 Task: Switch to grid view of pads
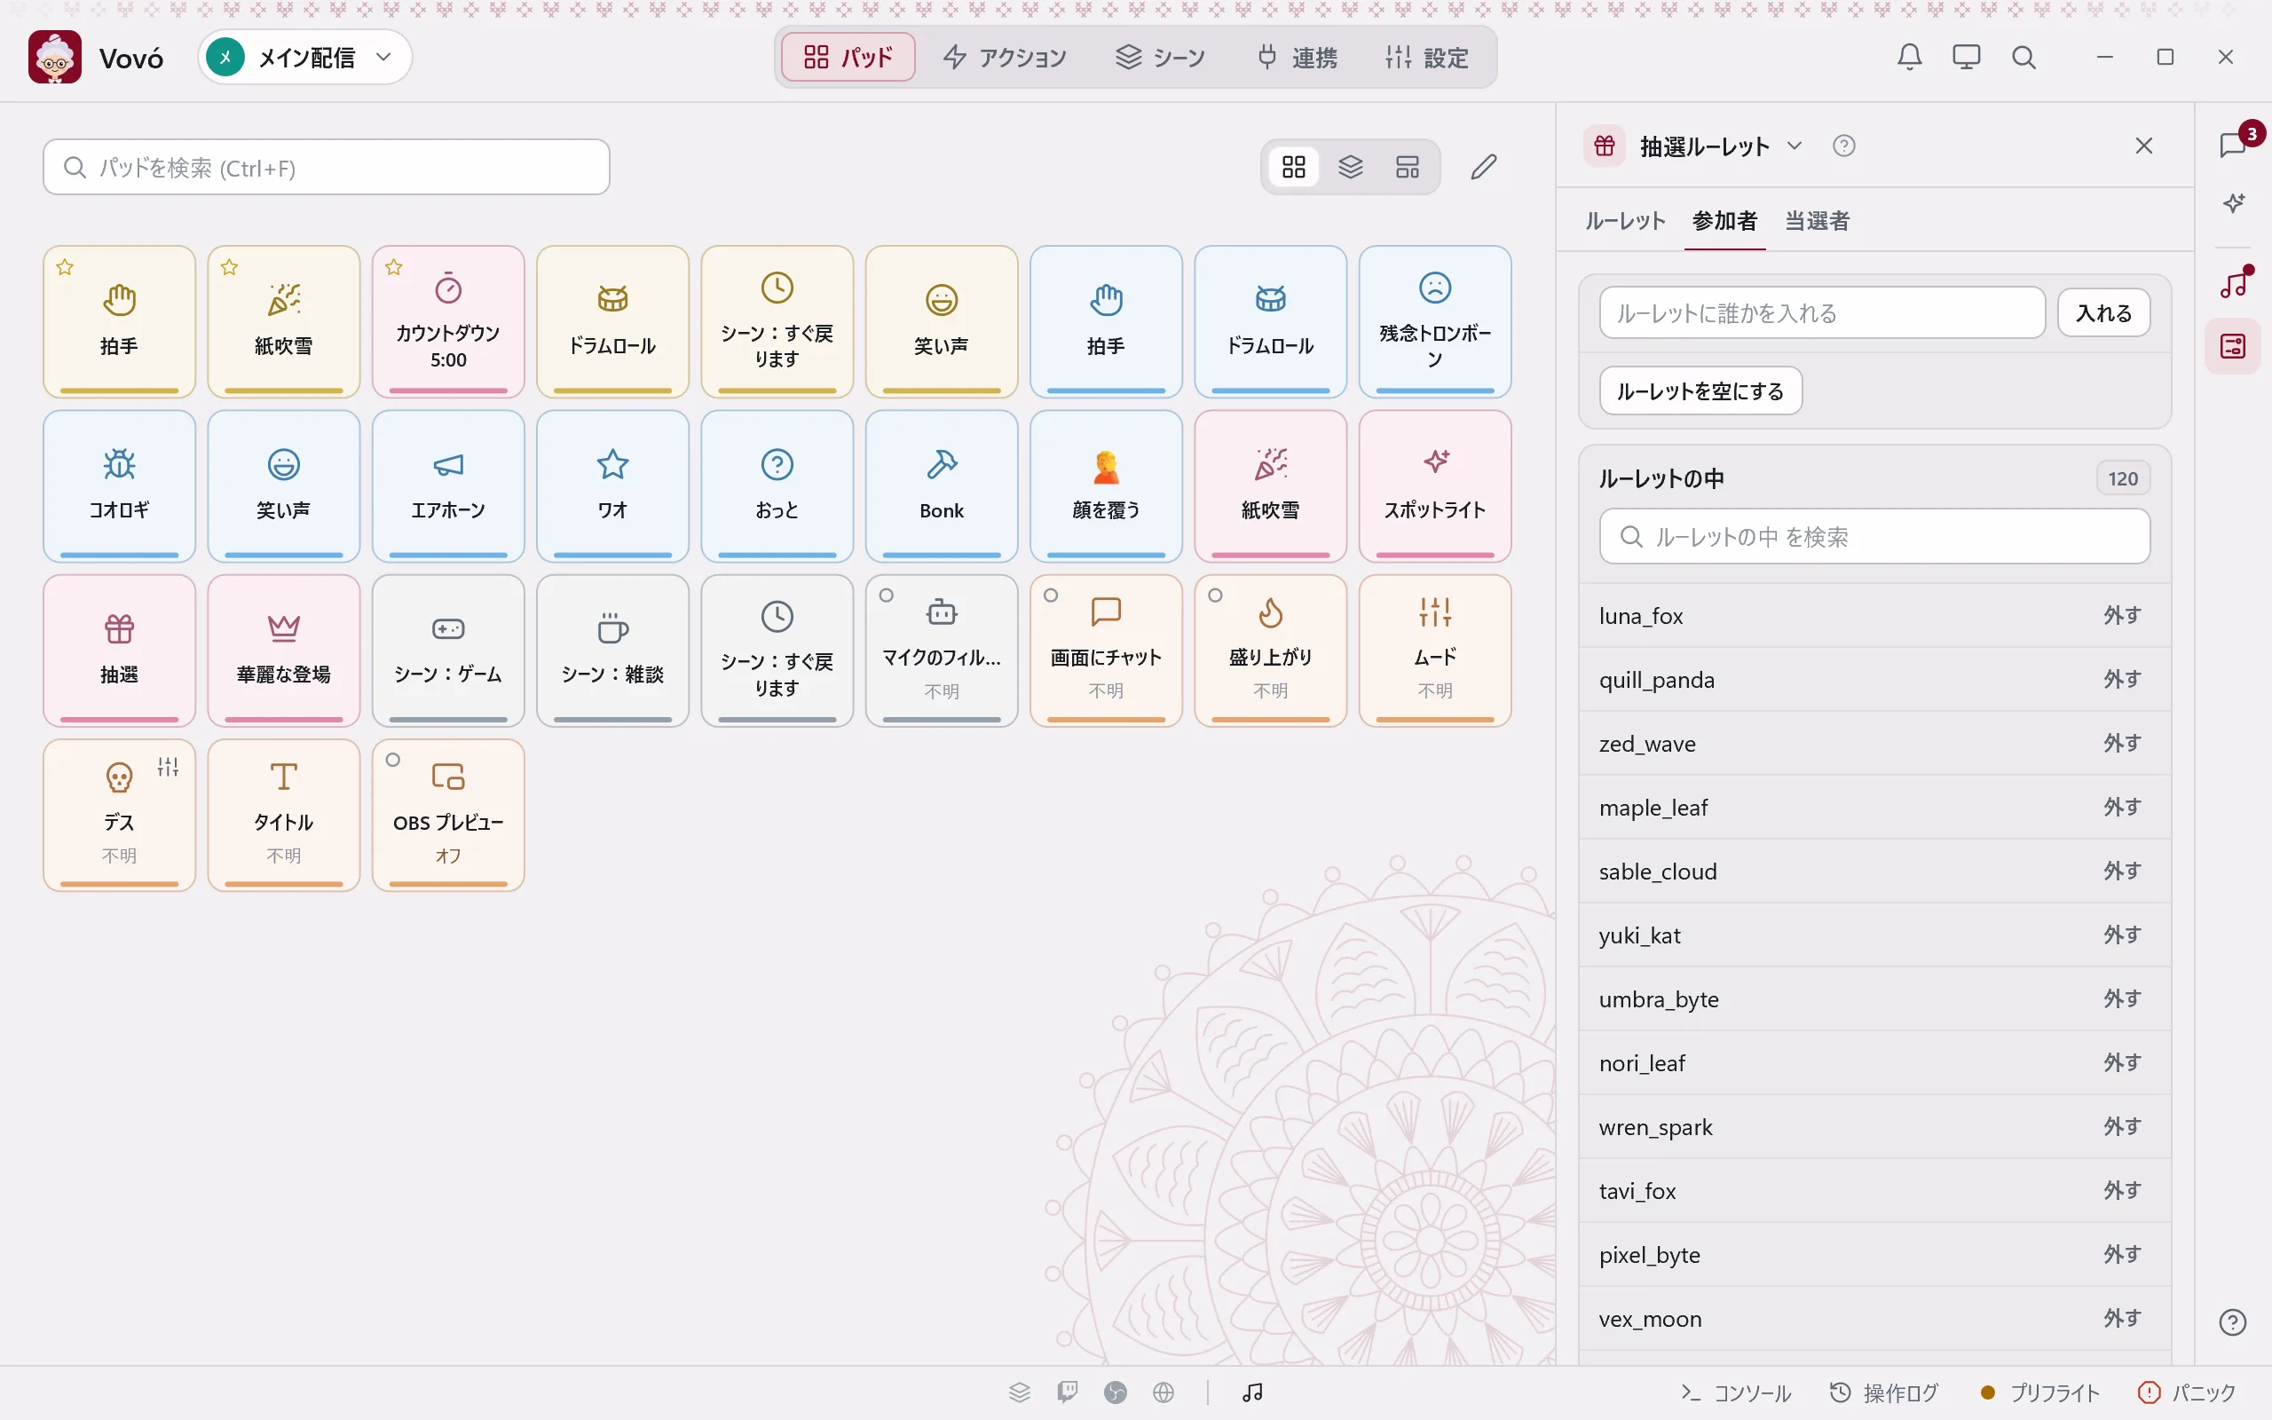(x=1294, y=167)
